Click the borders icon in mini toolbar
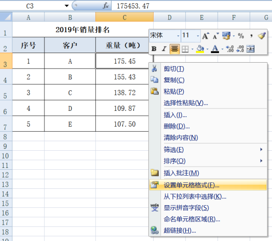The height and width of the screenshot is (241, 272). (x=185, y=49)
